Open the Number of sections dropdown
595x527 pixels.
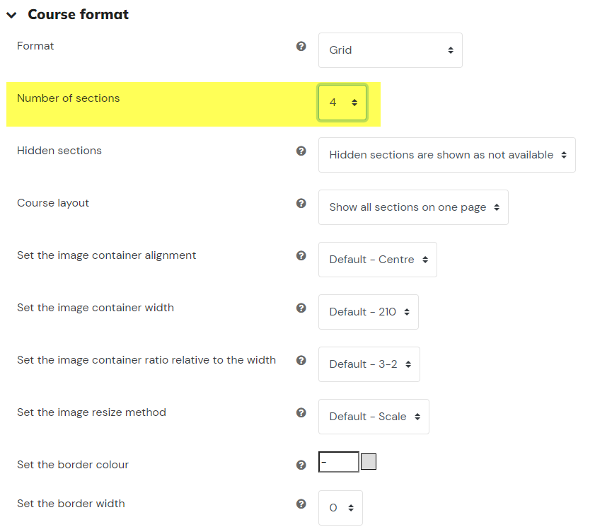342,103
